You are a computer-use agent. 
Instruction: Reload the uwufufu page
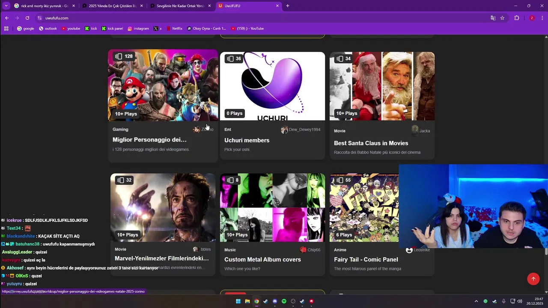coord(27,18)
